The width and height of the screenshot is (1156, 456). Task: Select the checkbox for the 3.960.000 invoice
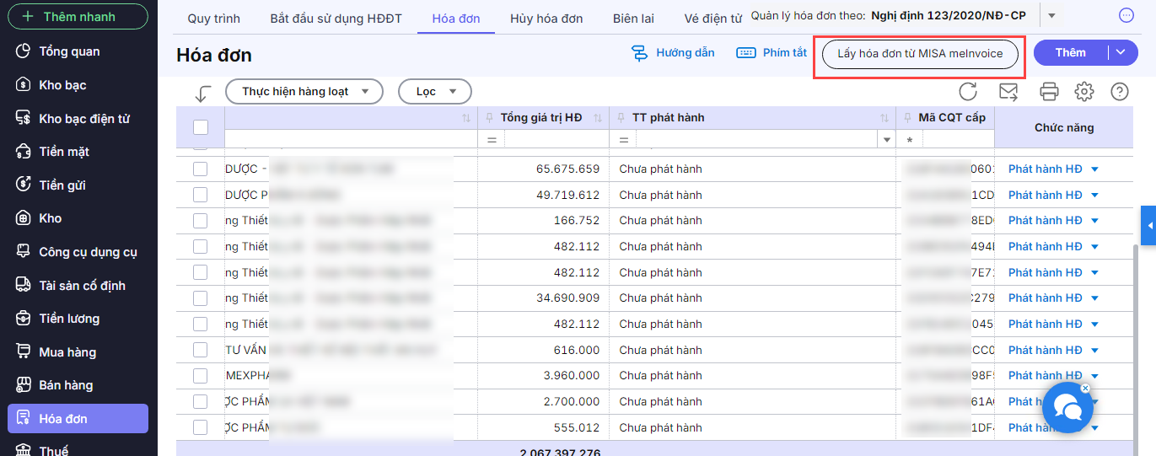pos(201,376)
